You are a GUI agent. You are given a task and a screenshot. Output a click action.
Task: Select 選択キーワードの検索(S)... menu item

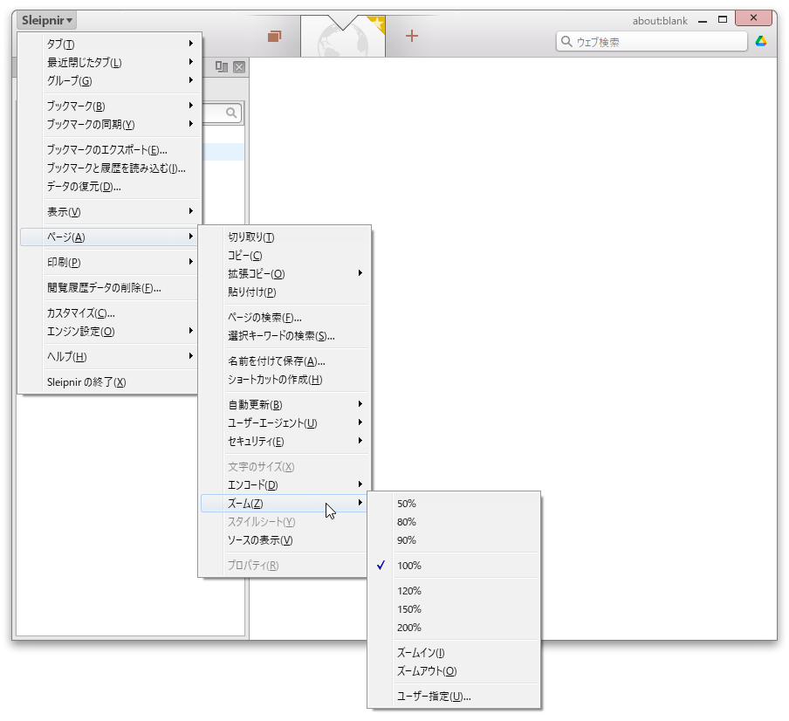[285, 335]
